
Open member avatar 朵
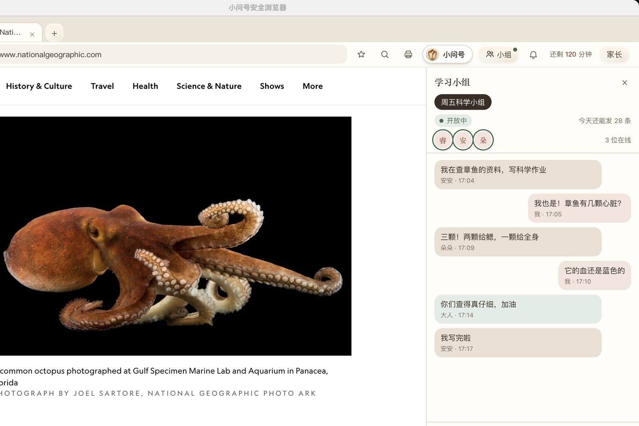tap(483, 140)
